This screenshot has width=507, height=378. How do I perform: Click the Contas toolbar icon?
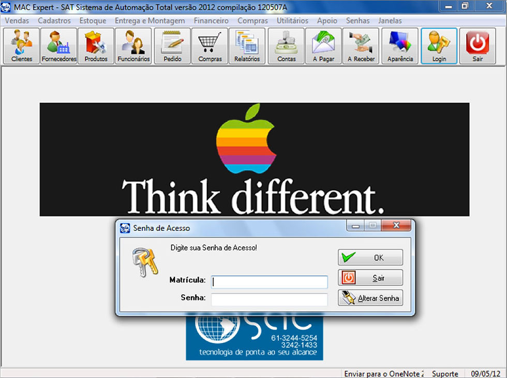point(286,46)
